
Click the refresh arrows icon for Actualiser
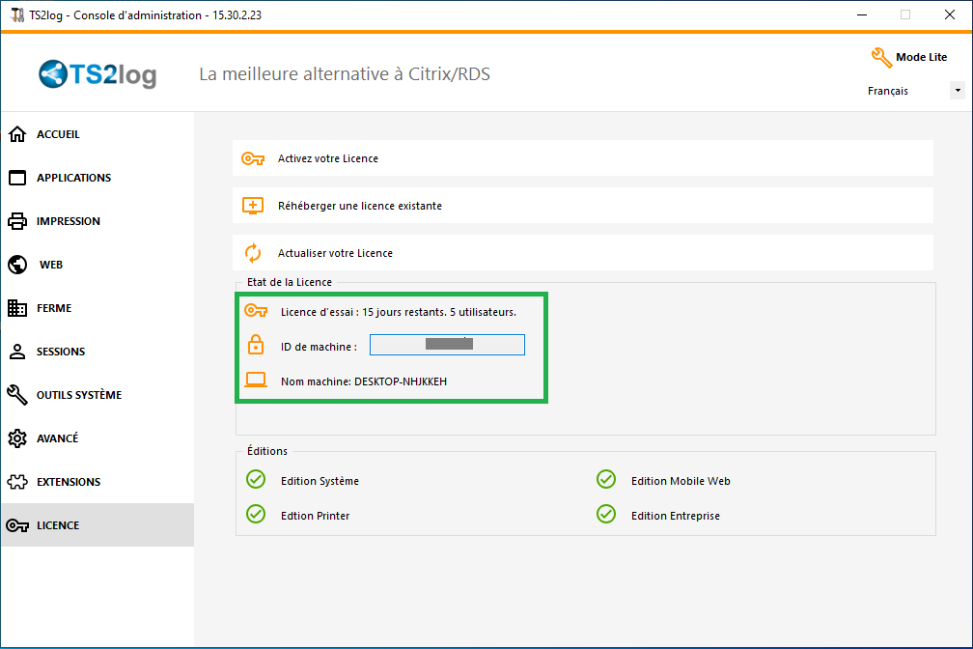pos(253,253)
